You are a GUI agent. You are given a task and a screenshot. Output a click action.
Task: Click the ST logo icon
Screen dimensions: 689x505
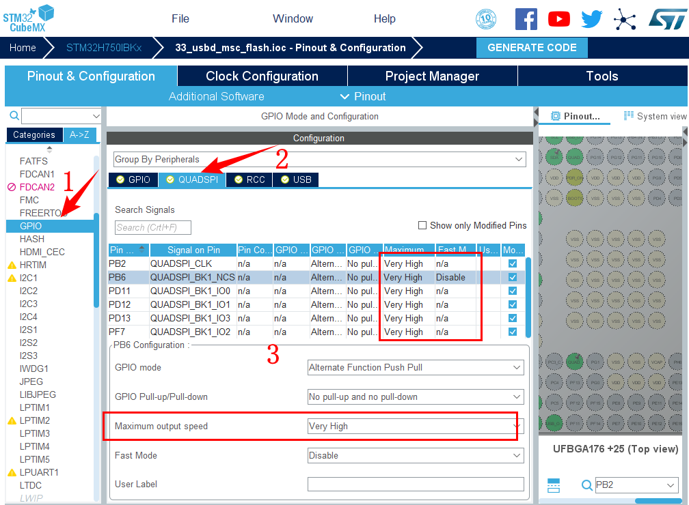(665, 19)
